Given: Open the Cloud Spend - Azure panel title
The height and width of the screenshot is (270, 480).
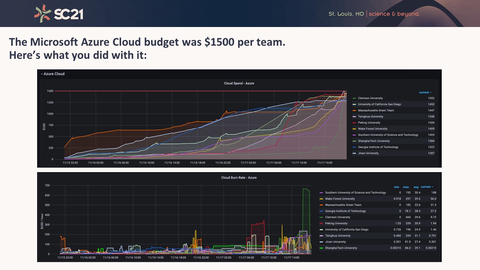Looking at the screenshot, I should tap(239, 83).
